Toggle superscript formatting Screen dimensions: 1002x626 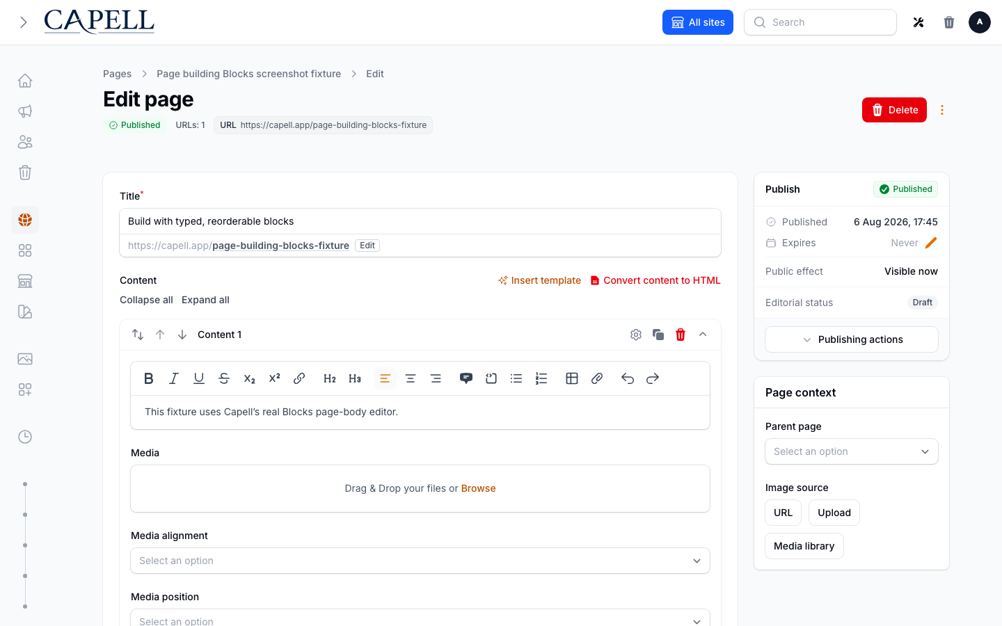274,378
